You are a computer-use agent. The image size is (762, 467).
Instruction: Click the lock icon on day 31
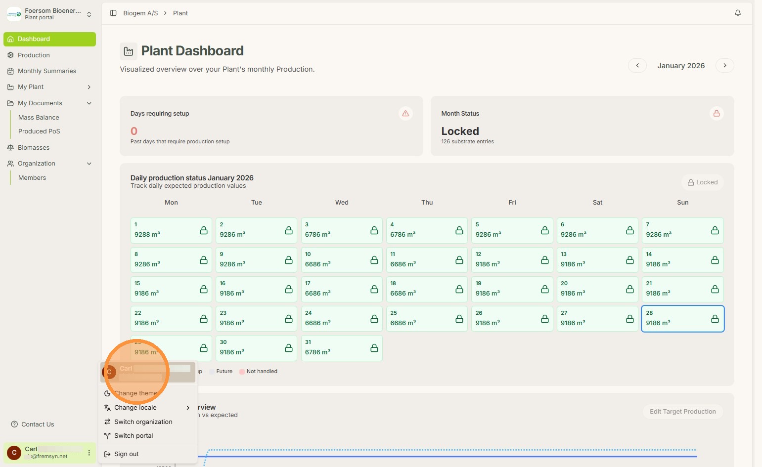pos(374,348)
